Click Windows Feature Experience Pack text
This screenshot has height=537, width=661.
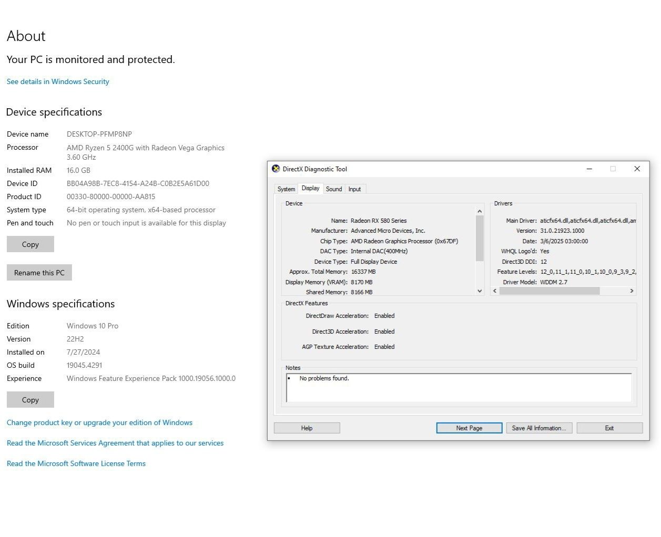click(x=151, y=378)
